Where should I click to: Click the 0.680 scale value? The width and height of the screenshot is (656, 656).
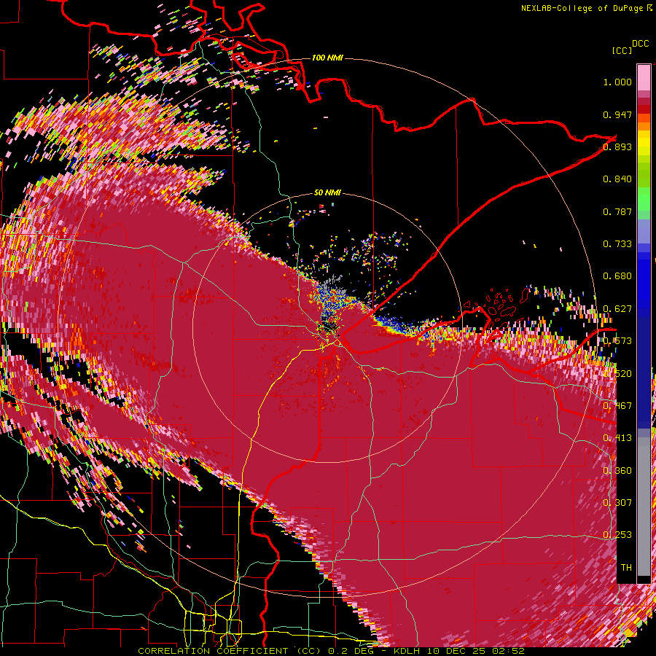617,276
